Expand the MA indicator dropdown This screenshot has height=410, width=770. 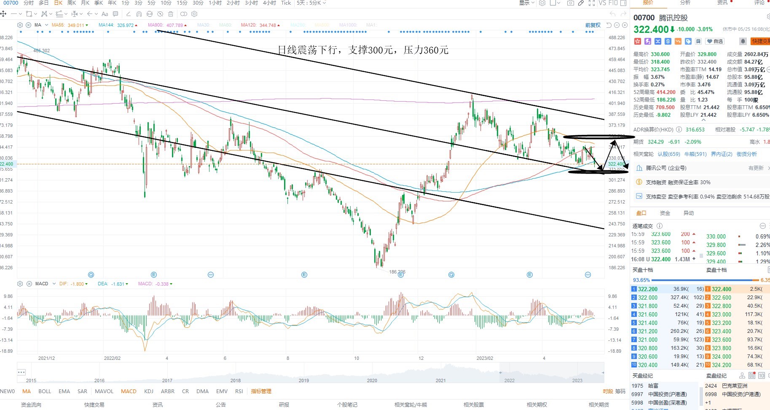46,25
